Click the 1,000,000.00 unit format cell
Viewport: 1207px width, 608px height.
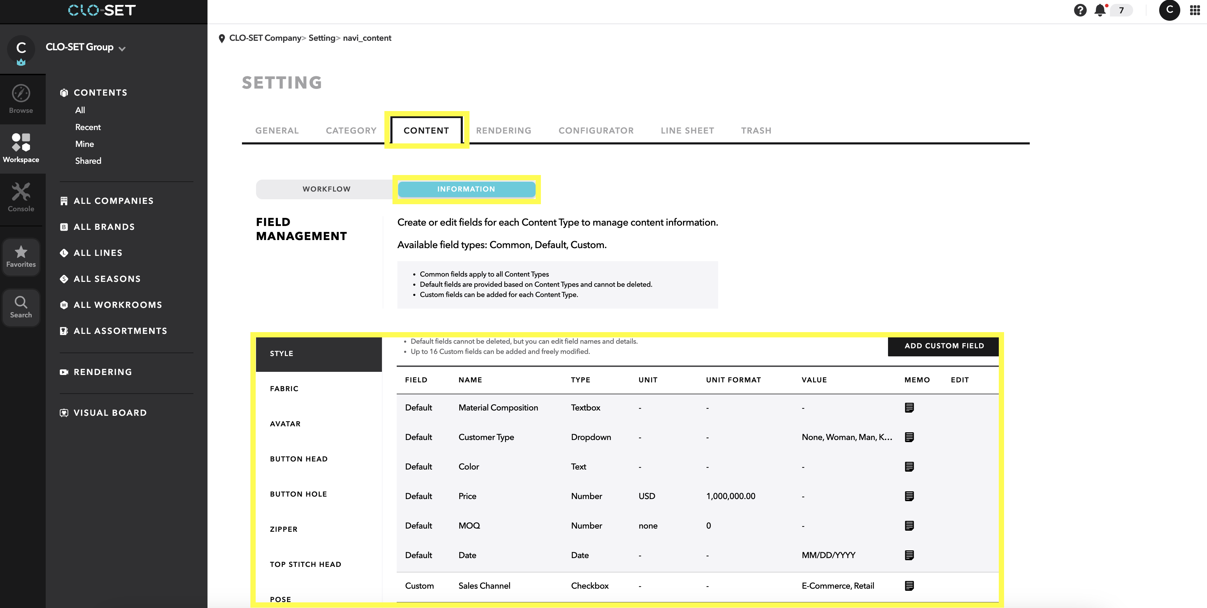click(x=730, y=496)
